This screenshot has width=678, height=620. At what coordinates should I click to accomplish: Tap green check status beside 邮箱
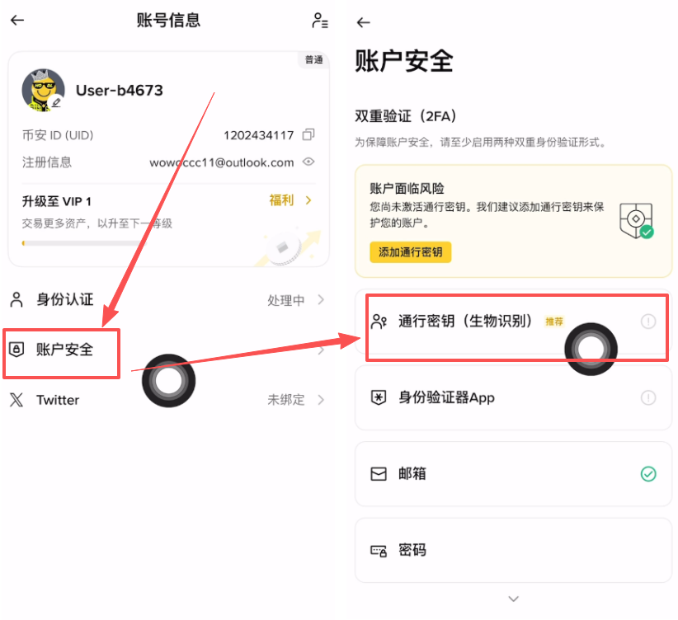[648, 473]
